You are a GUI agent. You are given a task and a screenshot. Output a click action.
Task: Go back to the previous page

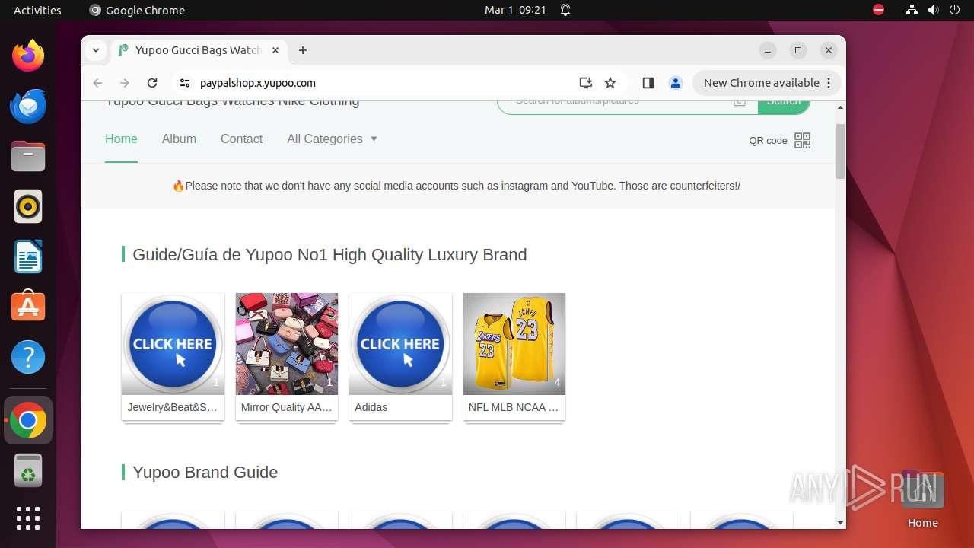click(97, 83)
